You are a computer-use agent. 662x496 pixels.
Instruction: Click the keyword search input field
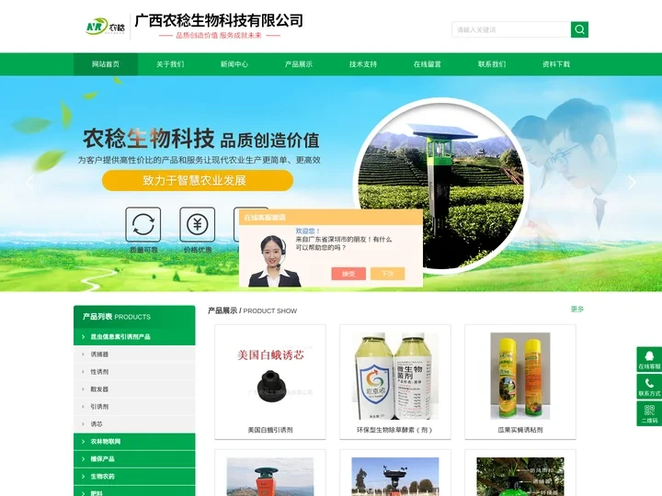pyautogui.click(x=511, y=29)
